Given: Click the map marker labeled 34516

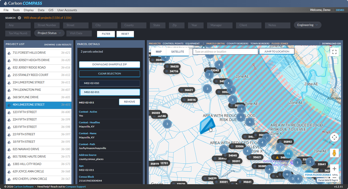Looking at the screenshot, I should (x=189, y=100).
